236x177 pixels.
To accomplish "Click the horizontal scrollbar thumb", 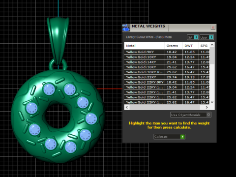I will 165,107.
